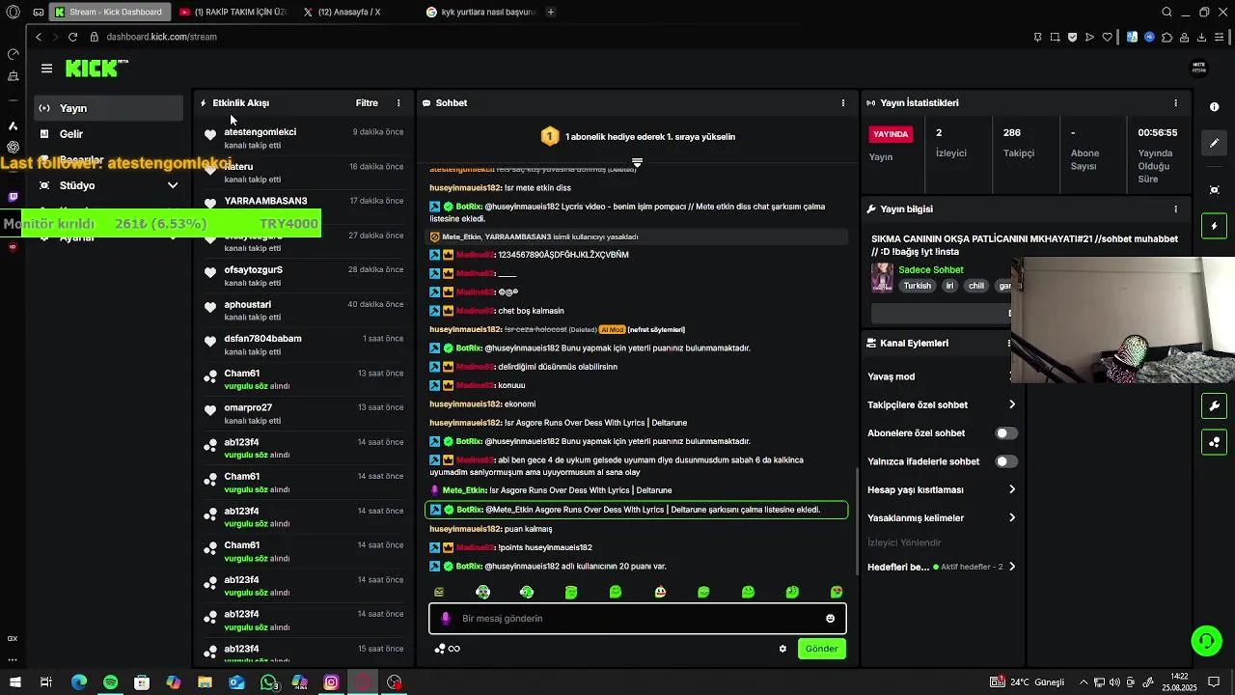
Task: Click the pencil edit icon in right rail
Action: 1215,143
